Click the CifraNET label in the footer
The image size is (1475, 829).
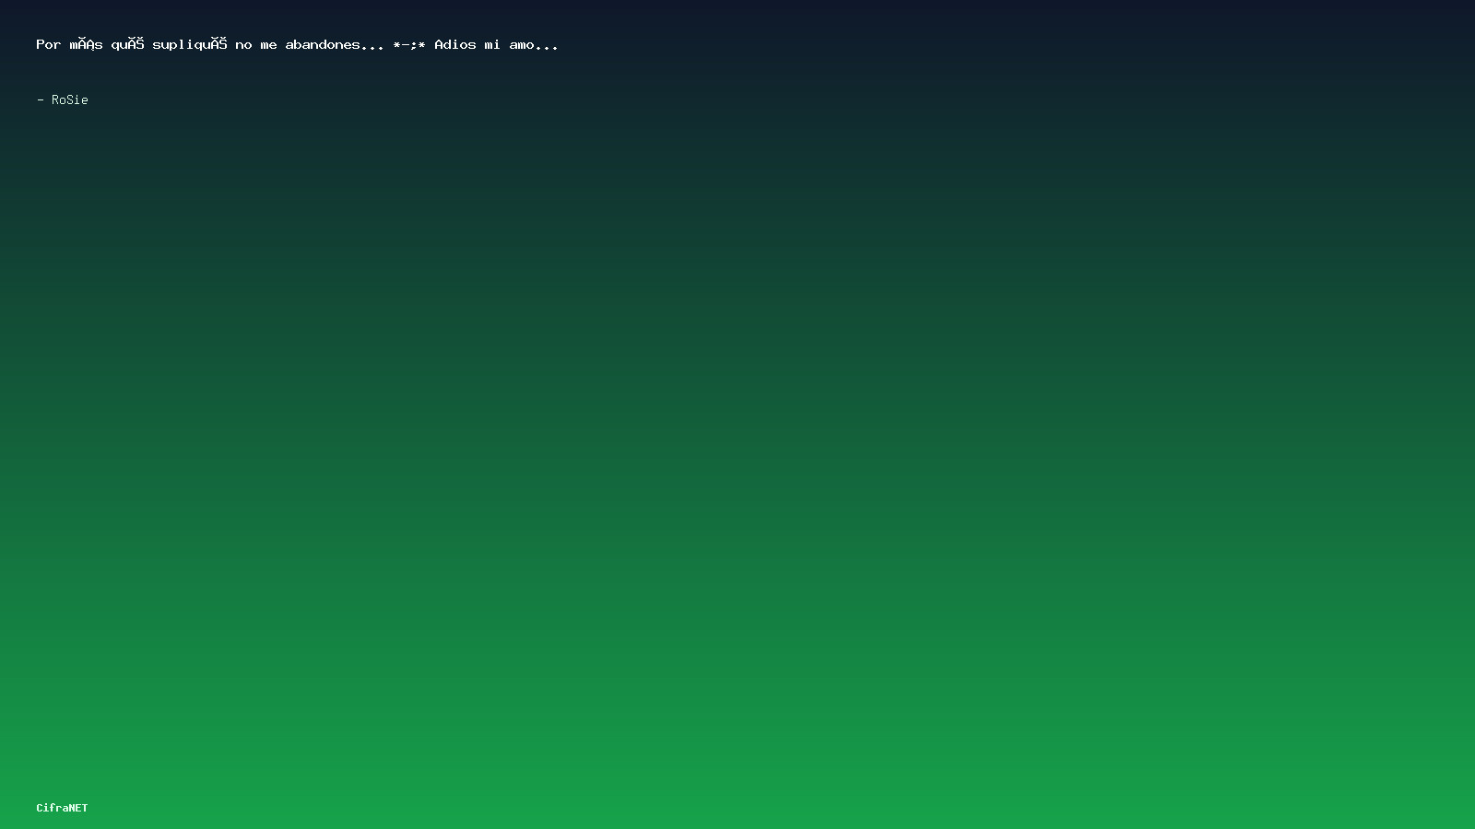[x=62, y=808]
